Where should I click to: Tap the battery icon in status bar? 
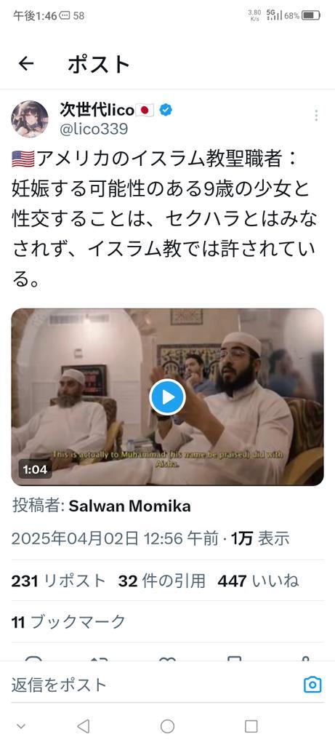[x=311, y=16]
